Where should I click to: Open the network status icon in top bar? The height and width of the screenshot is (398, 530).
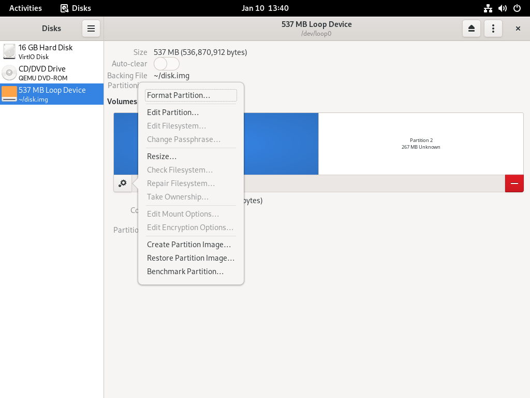click(488, 8)
